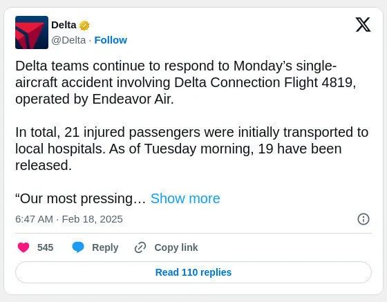Click the Delta profile avatar
The height and width of the screenshot is (302, 387).
32,32
